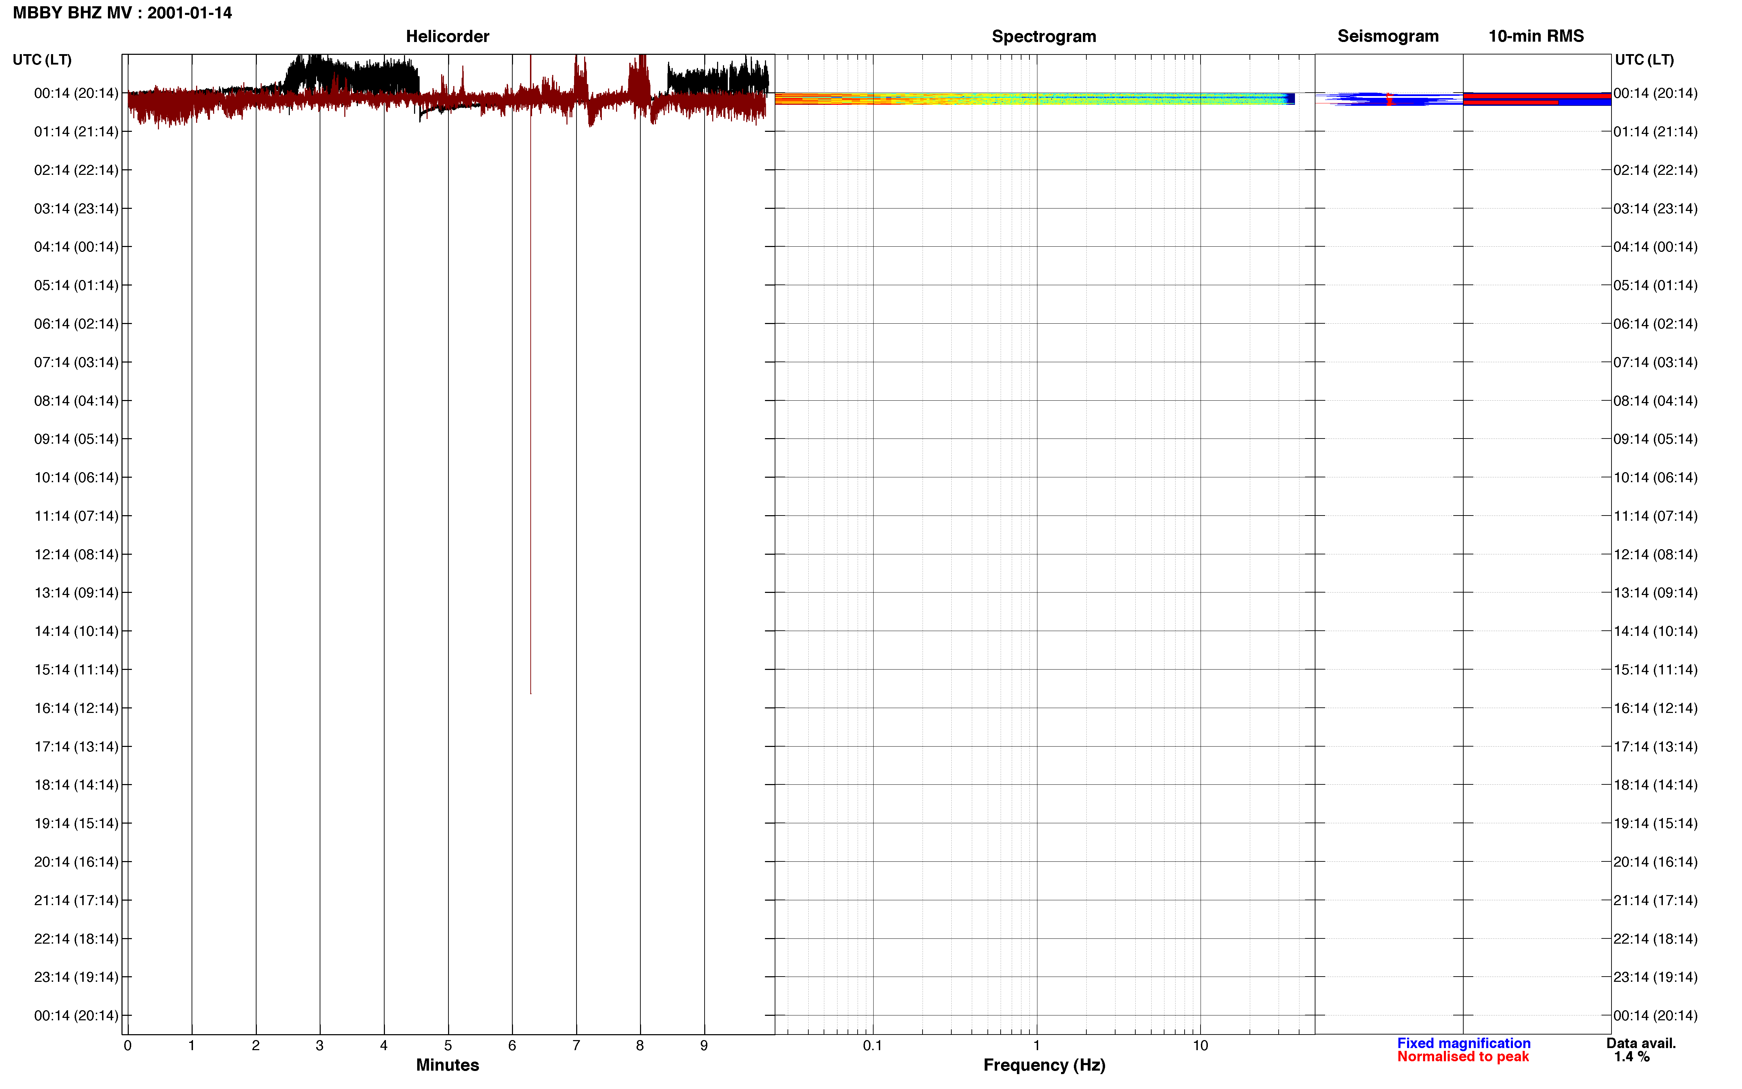Click the "10-min RMS" panel heading
The height and width of the screenshot is (1089, 1742).
coord(1536,36)
